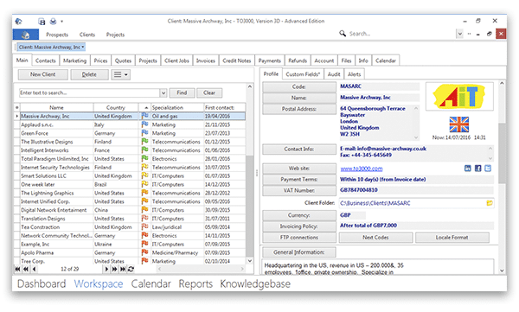Open the Custom Fields tab
Viewport: 519px width, 312px height.
[303, 74]
